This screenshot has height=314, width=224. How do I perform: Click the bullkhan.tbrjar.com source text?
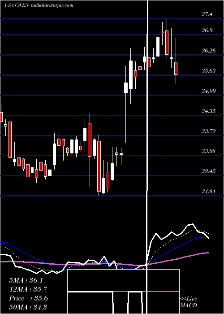point(52,5)
